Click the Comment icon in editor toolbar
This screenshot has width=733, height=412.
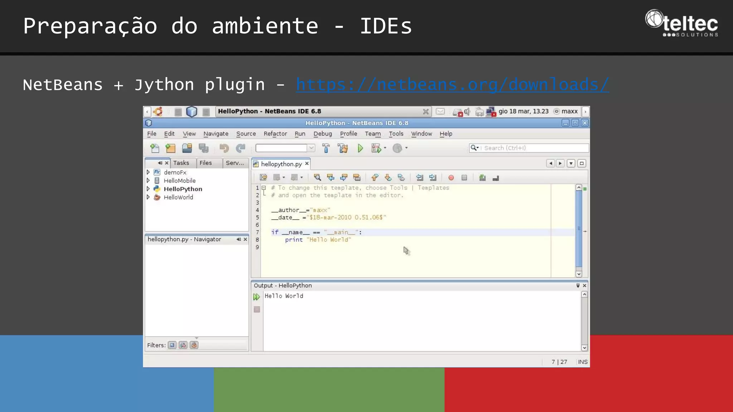click(x=482, y=177)
